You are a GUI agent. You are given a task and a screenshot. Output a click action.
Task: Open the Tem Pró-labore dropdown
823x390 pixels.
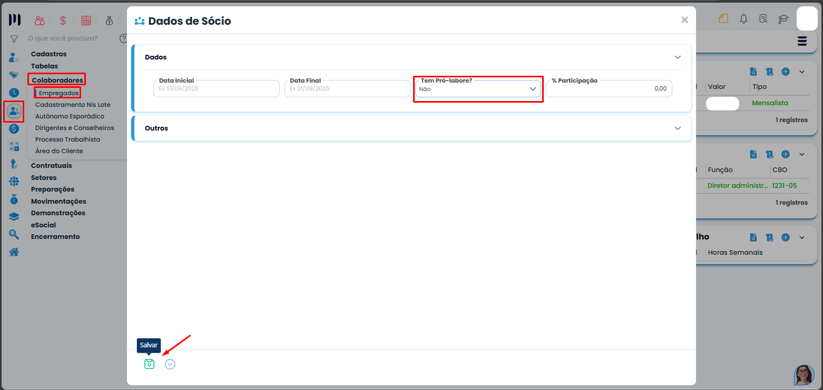[478, 88]
